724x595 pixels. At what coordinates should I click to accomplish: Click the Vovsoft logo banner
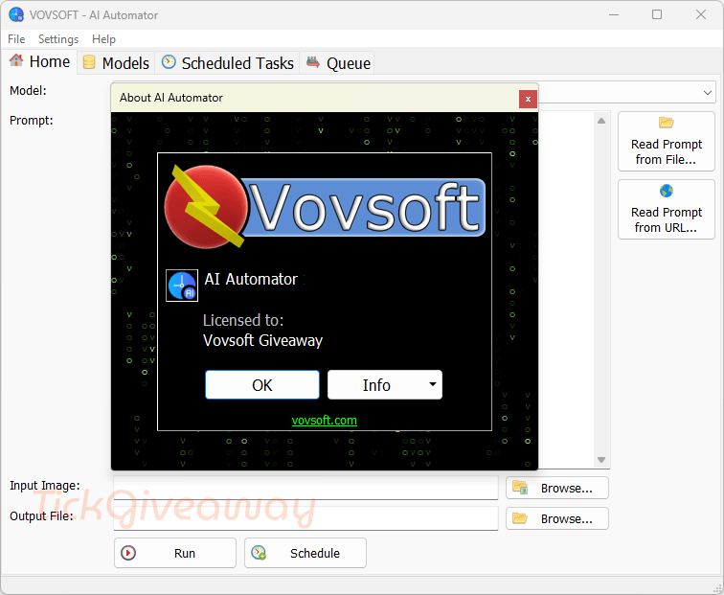point(325,207)
